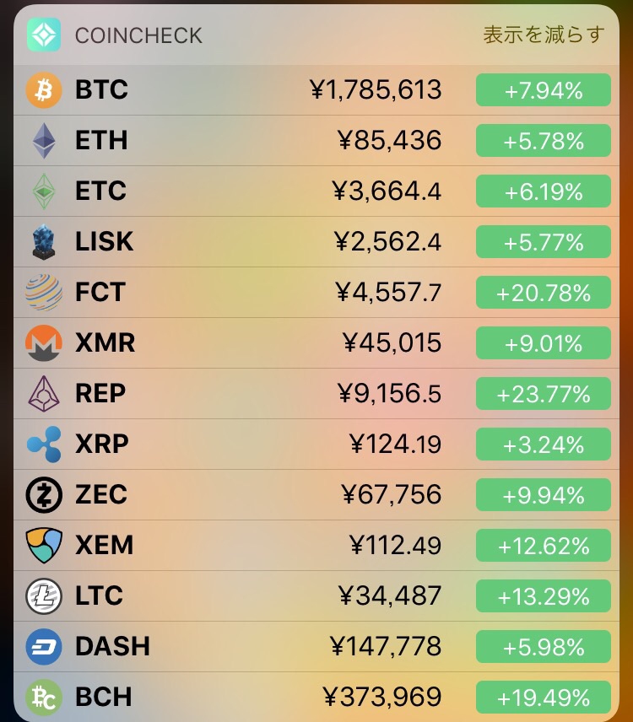Tap the NEM XEM shield icon
Image resolution: width=633 pixels, height=722 pixels.
pos(44,546)
